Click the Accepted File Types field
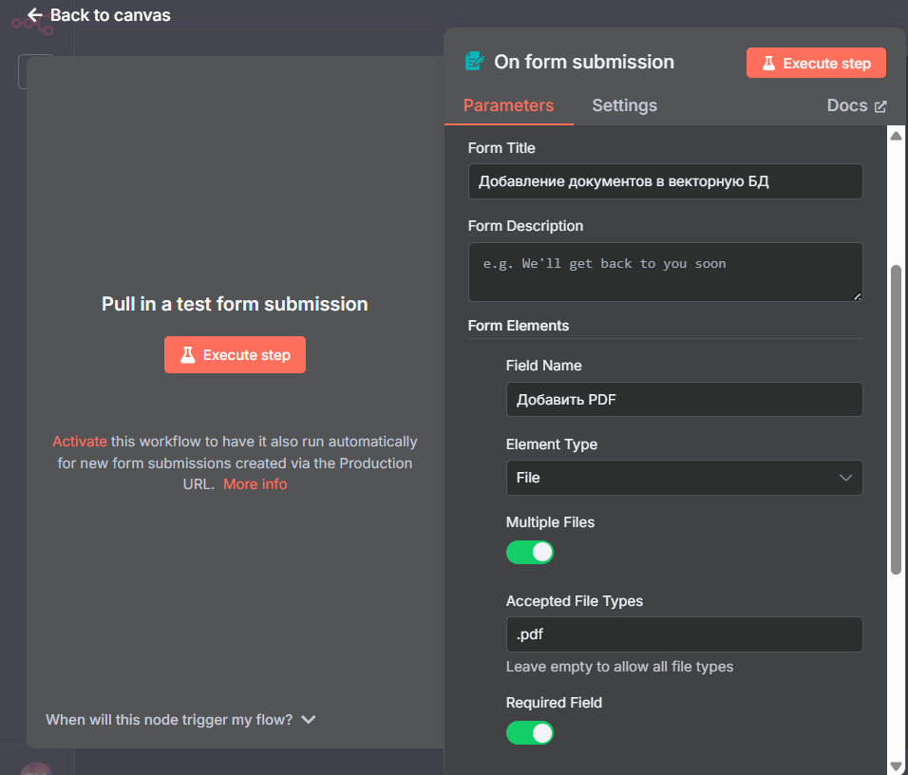 coord(684,634)
